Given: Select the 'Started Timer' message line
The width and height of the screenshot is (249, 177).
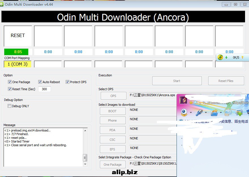Looking at the screenshot, I should coord(17,141).
